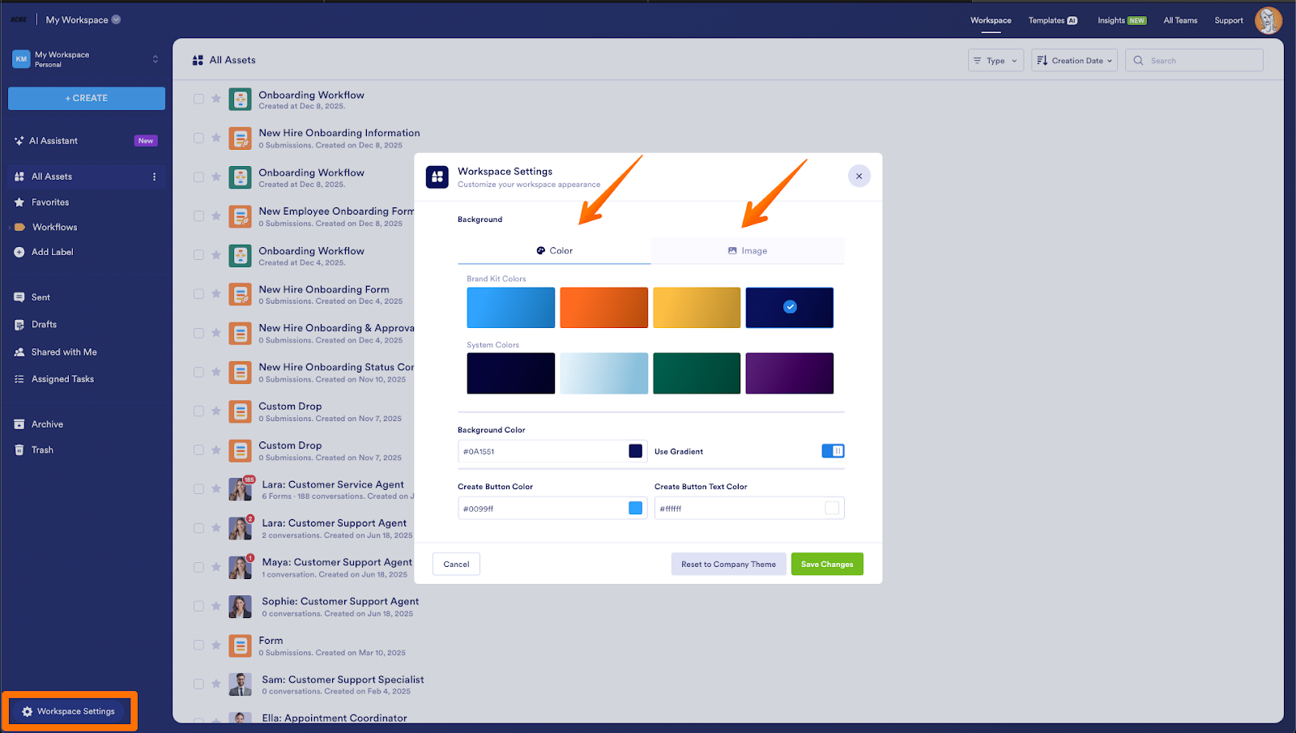Select the Workflows sidebar icon
Screen dimensions: 1296x733
(18, 227)
